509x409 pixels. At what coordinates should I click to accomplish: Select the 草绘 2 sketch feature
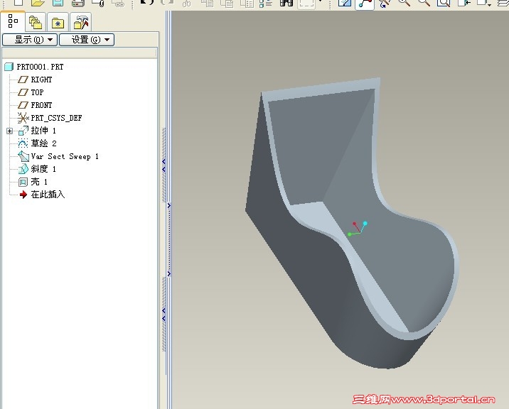(38, 143)
